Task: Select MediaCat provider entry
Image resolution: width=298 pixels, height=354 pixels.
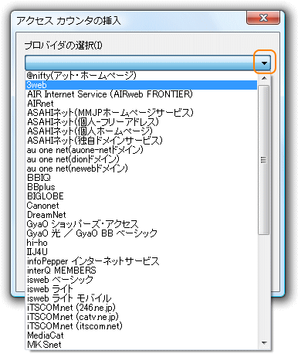Action: [141, 335]
